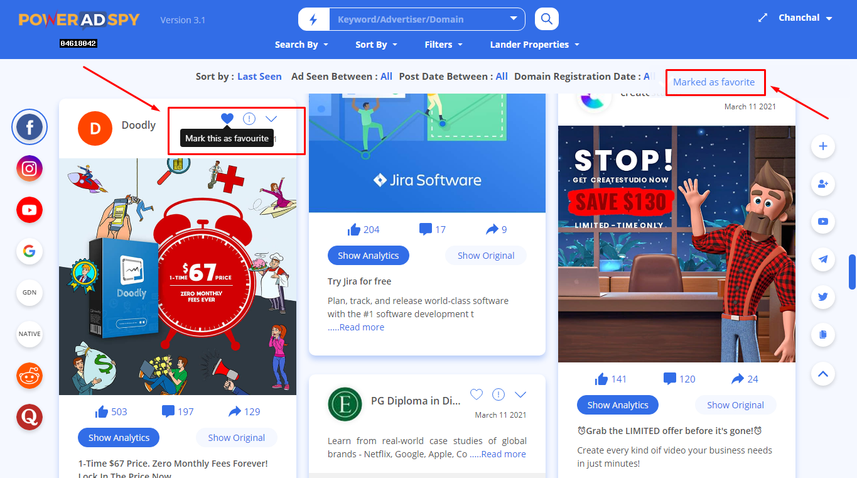Click the fullscreen expand arrows beside Chanchal

point(763,18)
